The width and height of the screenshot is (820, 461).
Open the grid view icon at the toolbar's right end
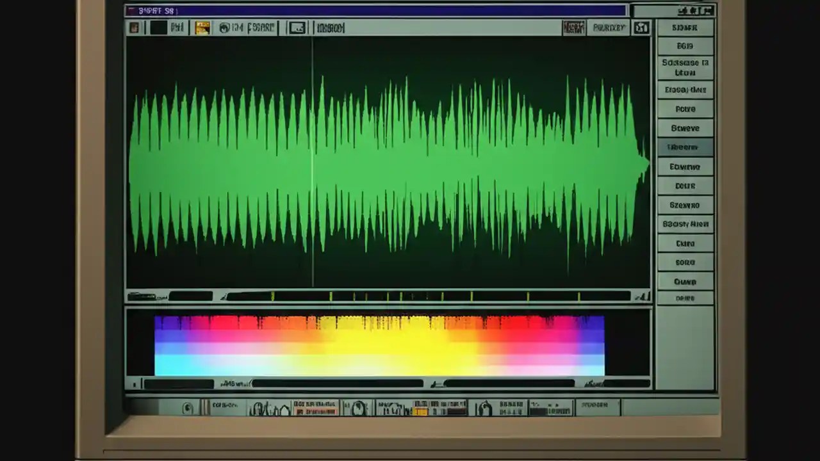tap(641, 28)
